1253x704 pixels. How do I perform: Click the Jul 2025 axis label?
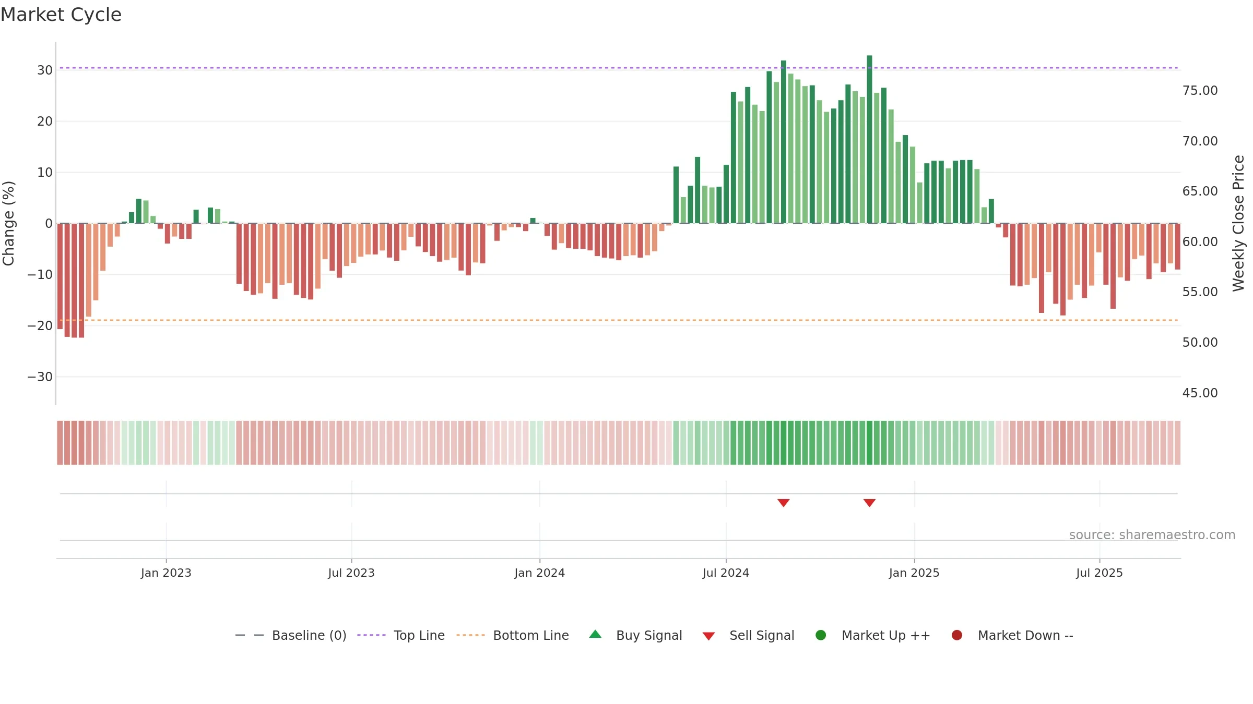click(1100, 573)
